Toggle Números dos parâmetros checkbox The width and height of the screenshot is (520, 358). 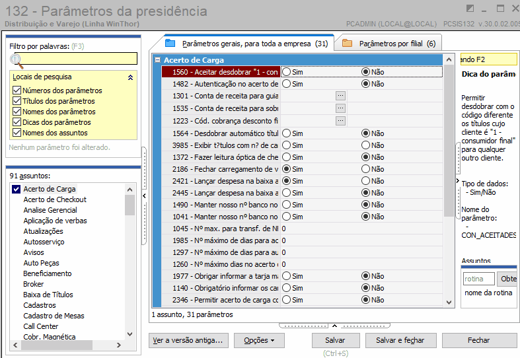[x=17, y=90]
